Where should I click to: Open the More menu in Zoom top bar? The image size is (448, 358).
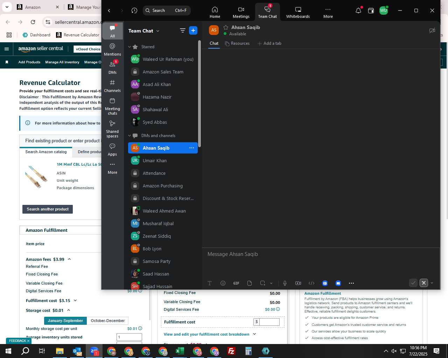click(328, 12)
